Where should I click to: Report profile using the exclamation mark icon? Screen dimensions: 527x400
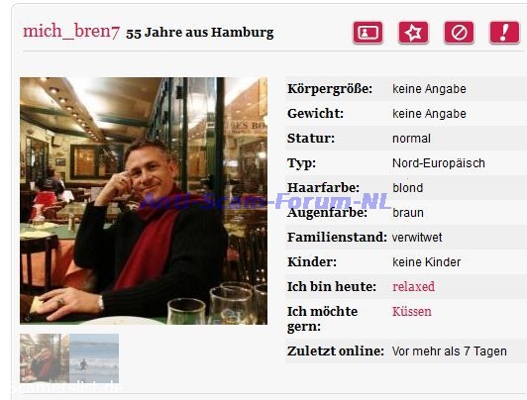(504, 33)
